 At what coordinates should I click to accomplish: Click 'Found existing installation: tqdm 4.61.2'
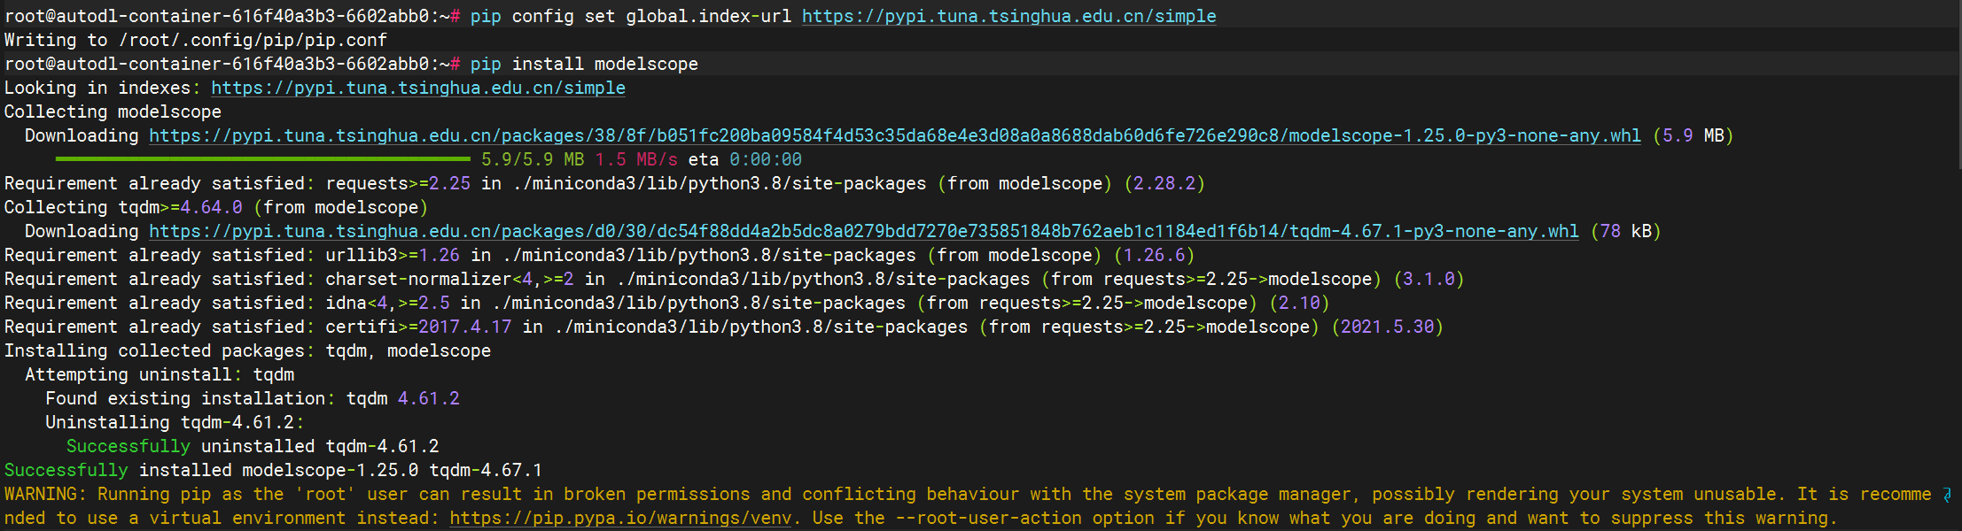coord(253,398)
